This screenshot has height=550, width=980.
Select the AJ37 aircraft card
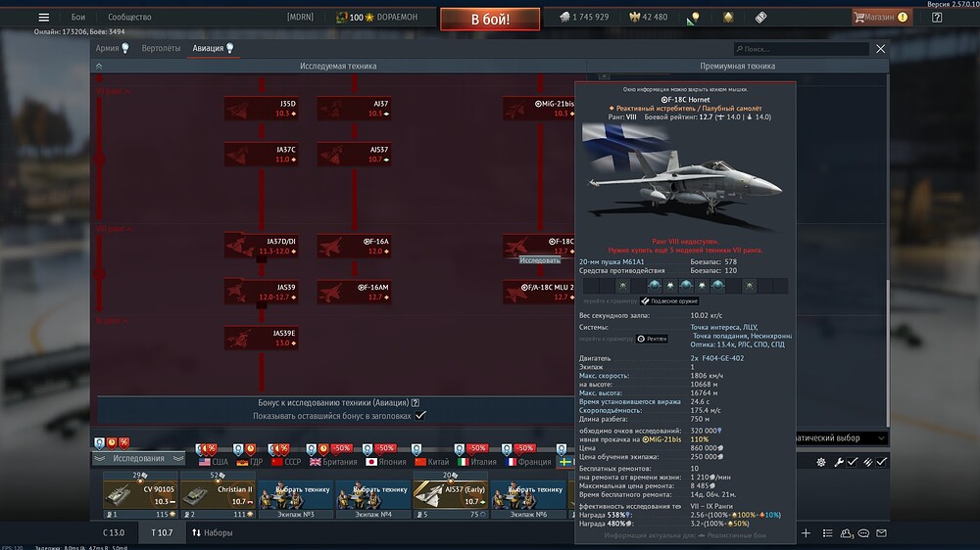(355, 109)
